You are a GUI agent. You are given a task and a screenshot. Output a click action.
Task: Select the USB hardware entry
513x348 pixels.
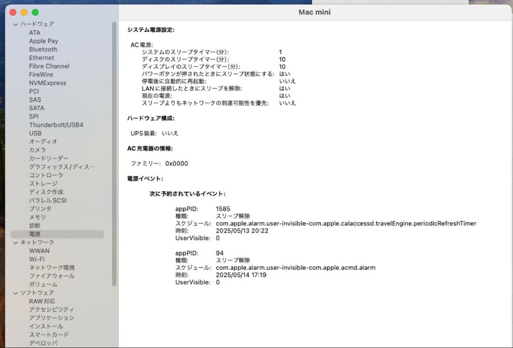point(35,133)
